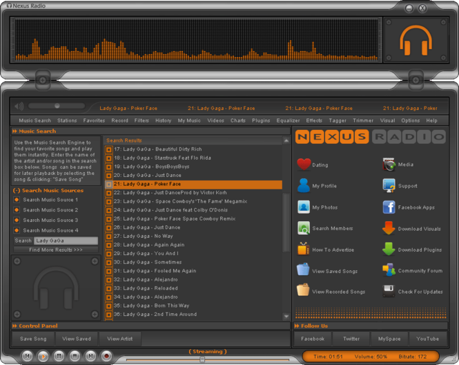
Task: Click Download Visuals orange arrow icon
Action: [x=389, y=228]
